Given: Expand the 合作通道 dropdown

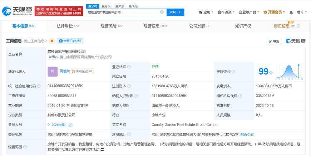Looking at the screenshot, I should 226,12.
